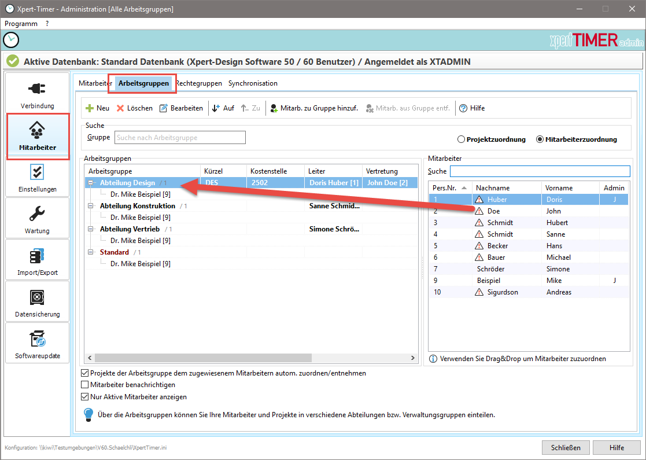Toggle Mitarbeiter benachrichtigen on
The image size is (646, 460).
point(86,385)
